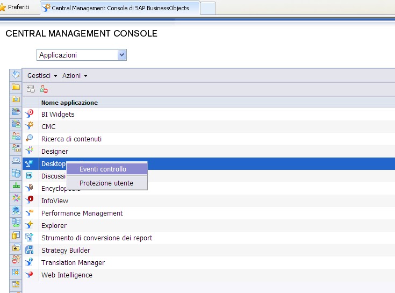Click the Explorer star icon
Image resolution: width=395 pixels, height=293 pixels.
[x=29, y=225]
